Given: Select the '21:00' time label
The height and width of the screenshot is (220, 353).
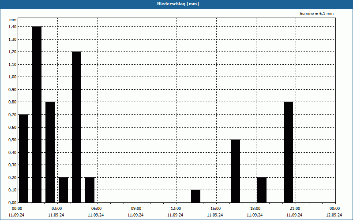Looking at the screenshot, I should tap(295, 209).
